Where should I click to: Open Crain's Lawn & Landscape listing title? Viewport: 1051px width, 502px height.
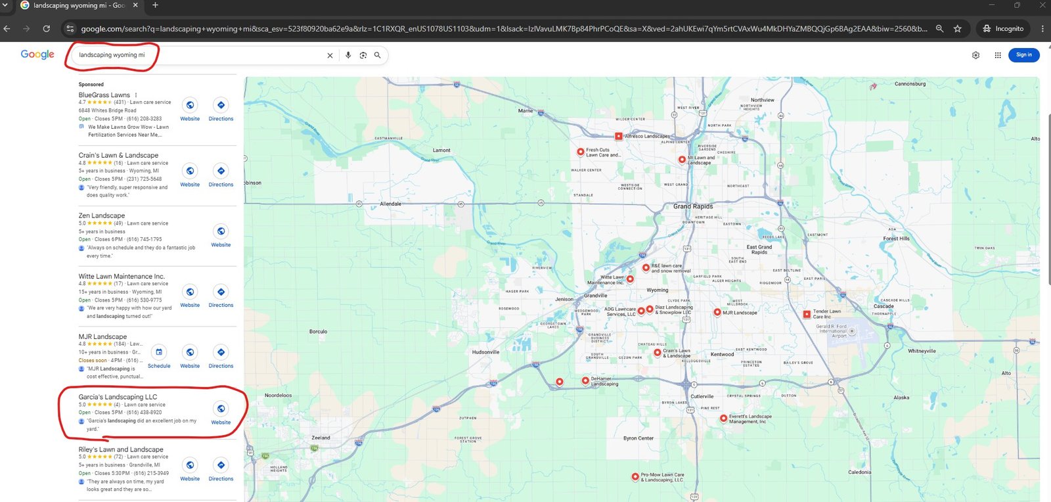tap(118, 155)
